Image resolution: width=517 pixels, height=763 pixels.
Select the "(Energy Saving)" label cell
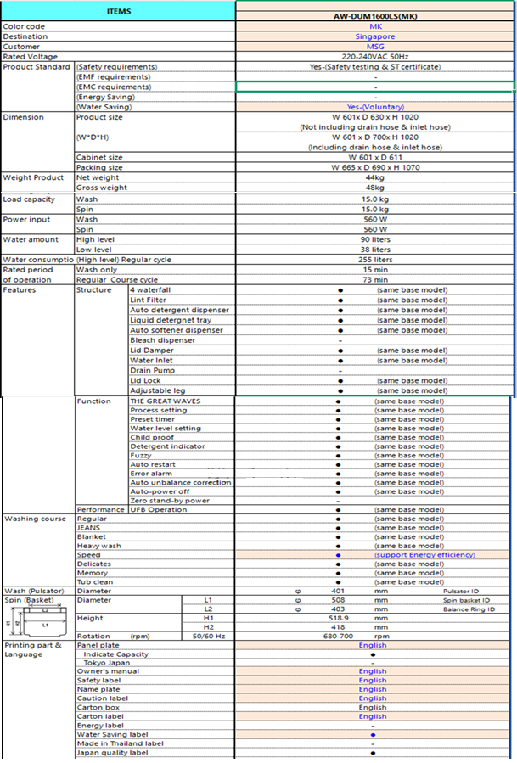click(x=155, y=97)
